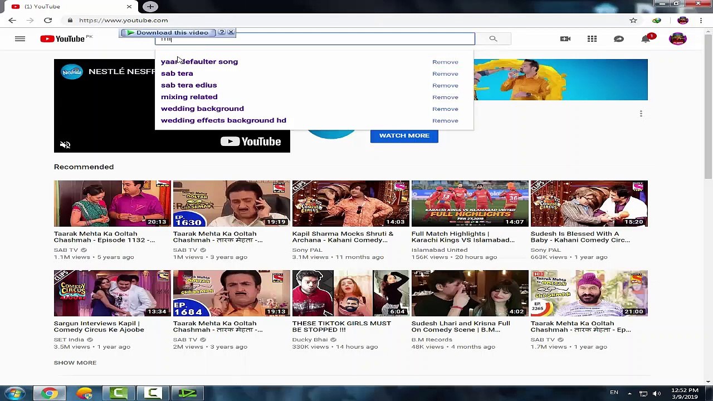Bookmark this page with the star

(x=633, y=20)
